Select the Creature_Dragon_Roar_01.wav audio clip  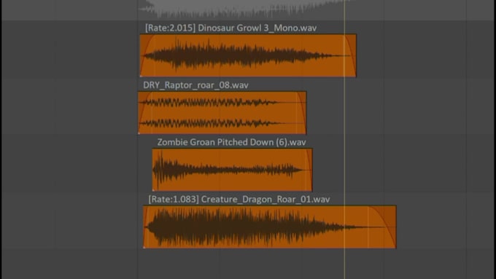click(269, 227)
